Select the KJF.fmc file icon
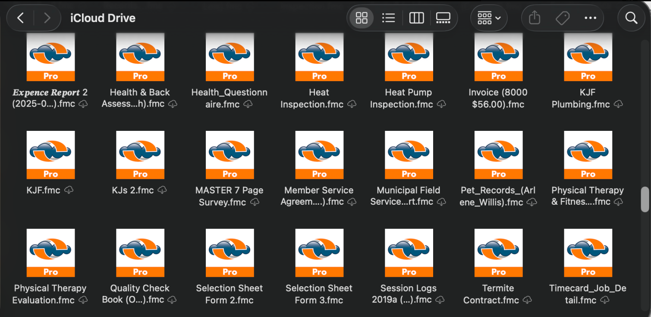The height and width of the screenshot is (317, 651). (x=50, y=155)
